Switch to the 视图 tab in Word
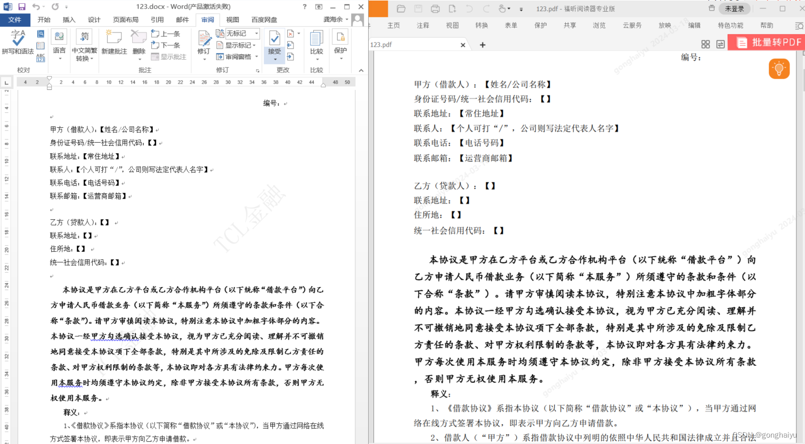This screenshot has width=805, height=444. click(x=233, y=20)
